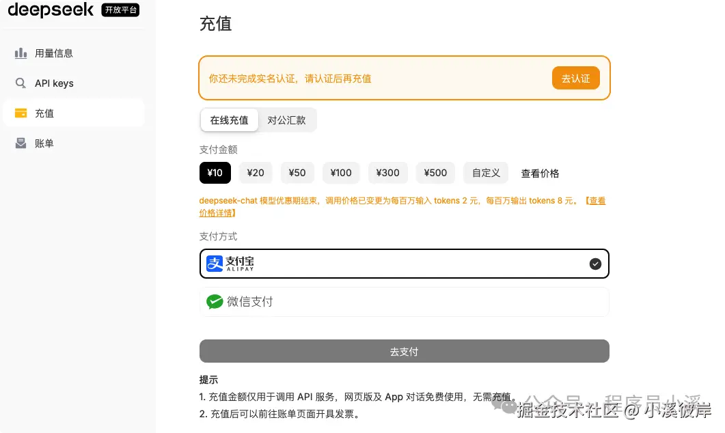The width and height of the screenshot is (725, 433).
Task: Click the WeChat Pay green icon
Action: 215,301
